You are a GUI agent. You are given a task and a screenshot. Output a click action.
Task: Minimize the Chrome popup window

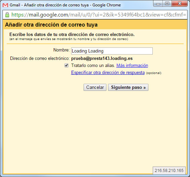[158, 4]
